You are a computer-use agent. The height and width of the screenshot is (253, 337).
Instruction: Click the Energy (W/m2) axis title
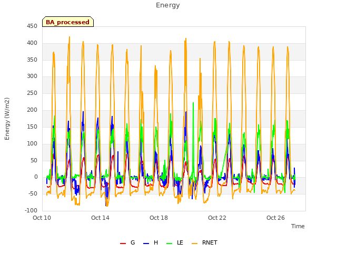point(7,119)
